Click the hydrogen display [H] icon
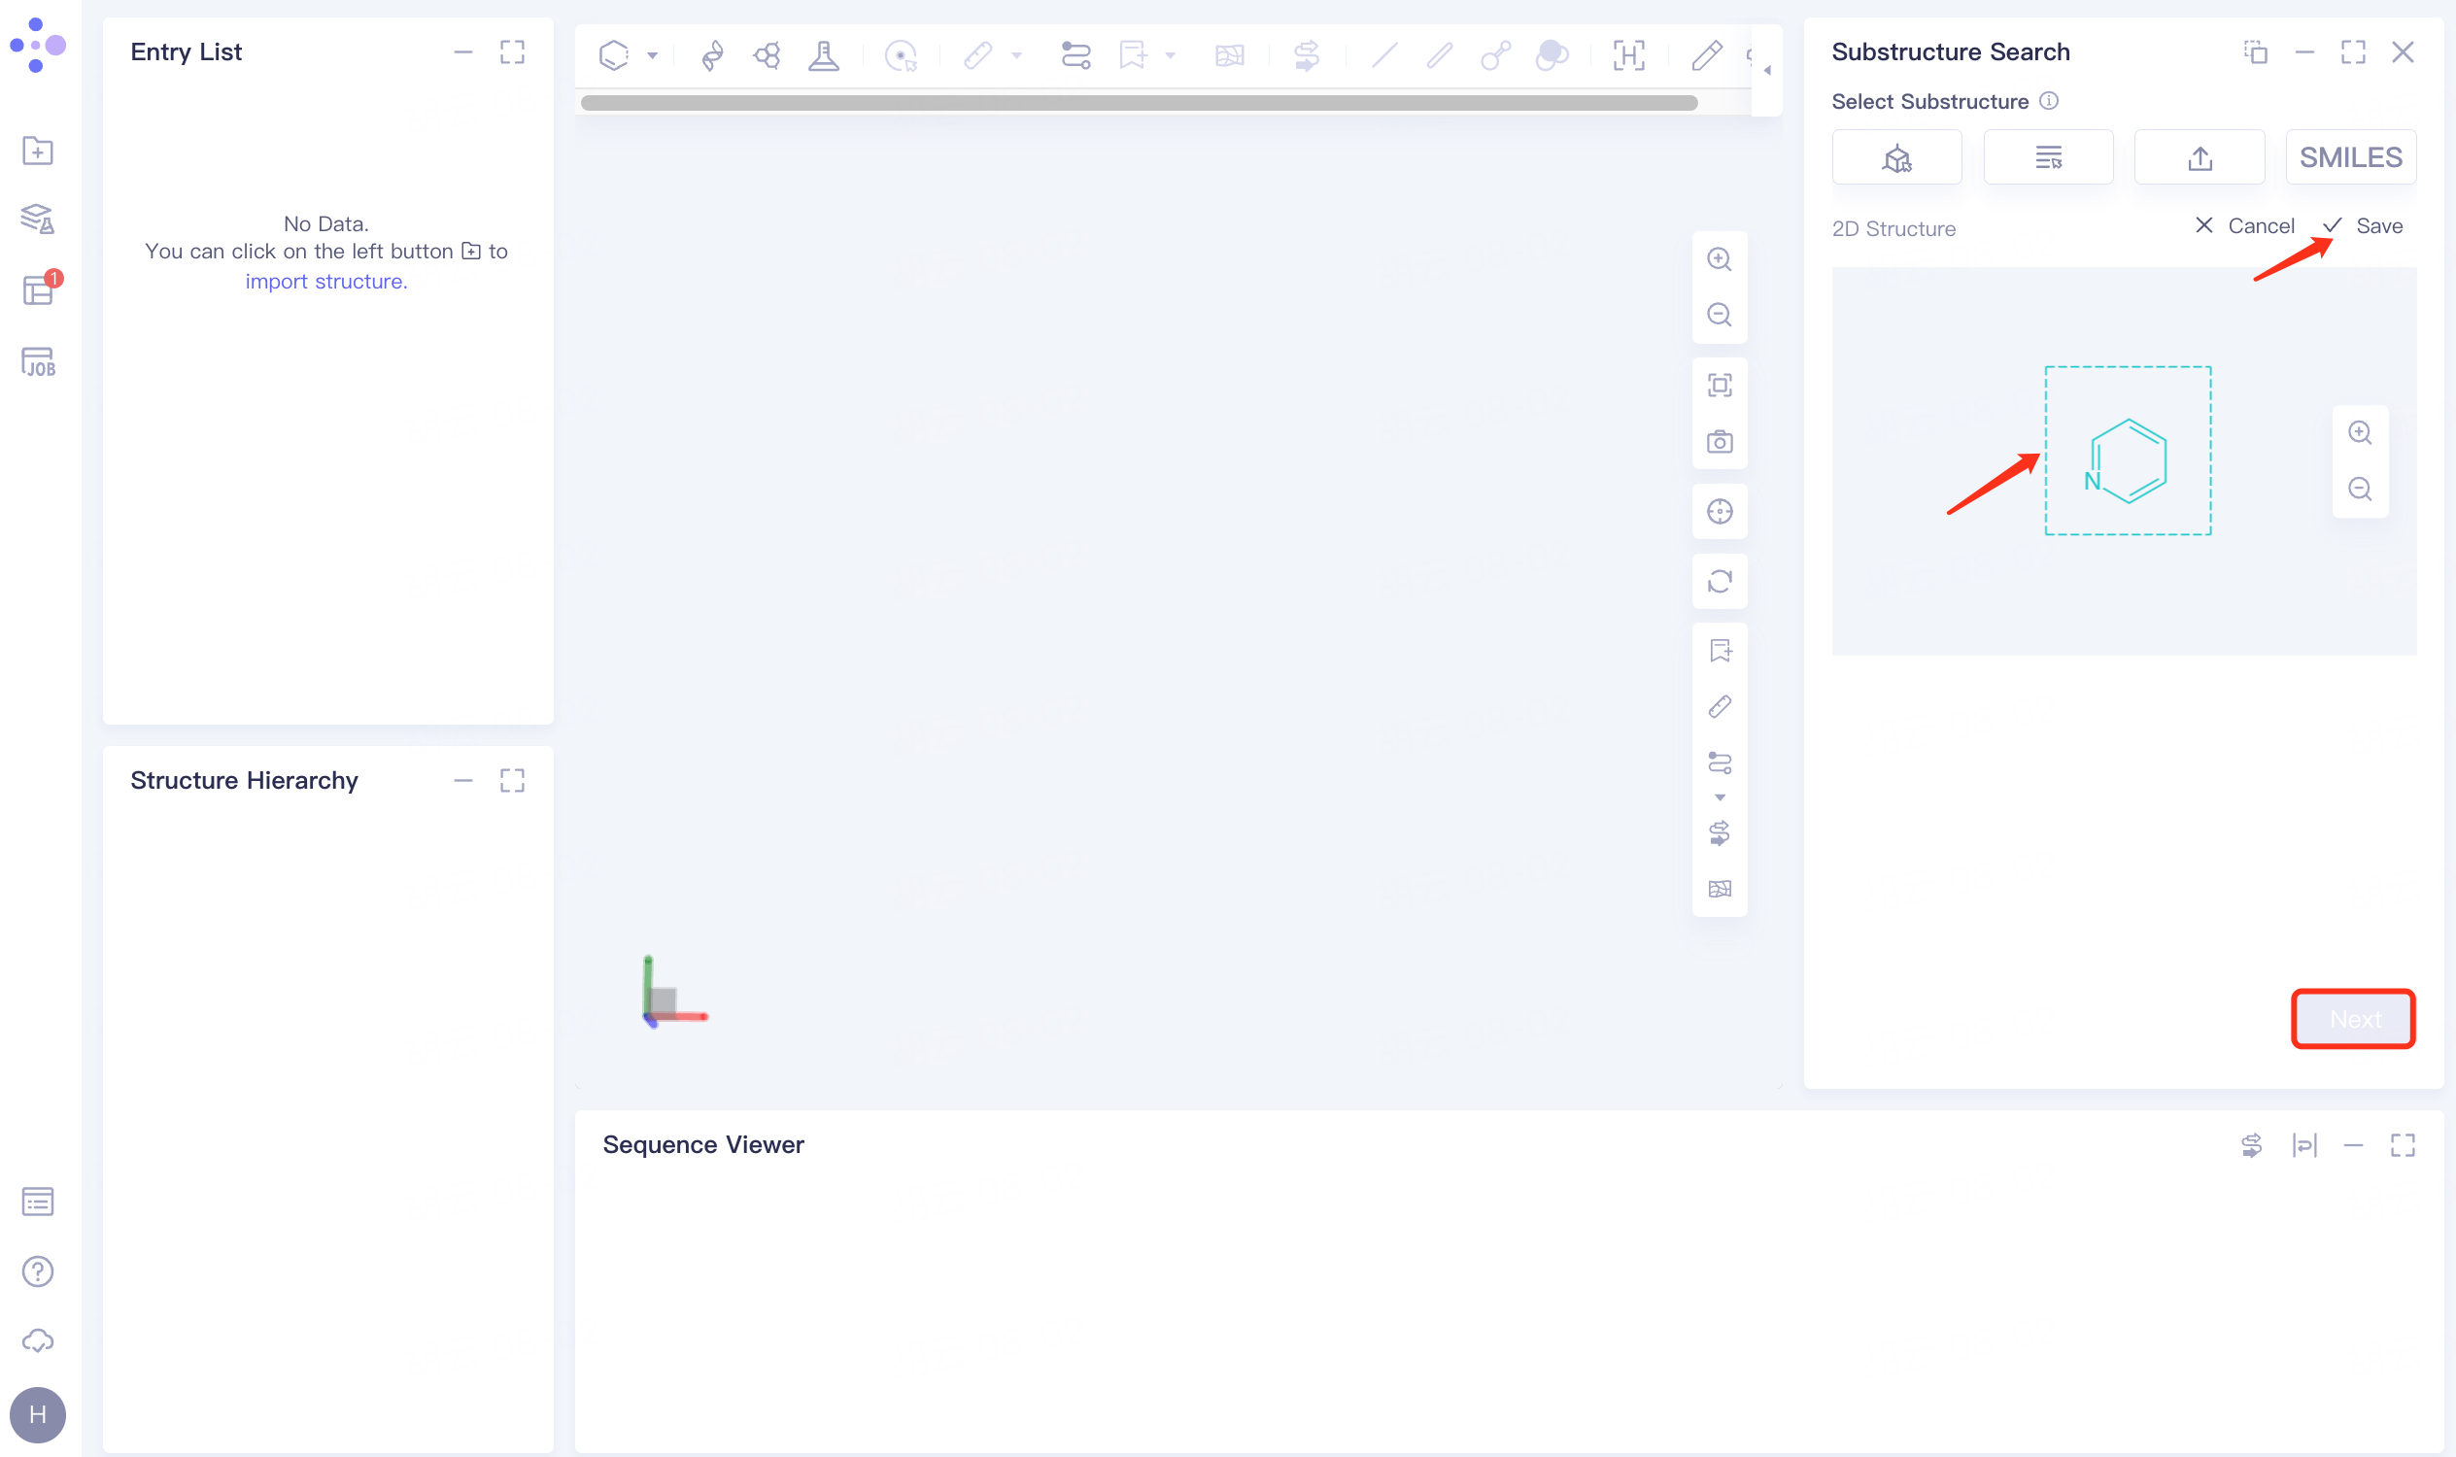The width and height of the screenshot is (2456, 1457). [x=1628, y=55]
